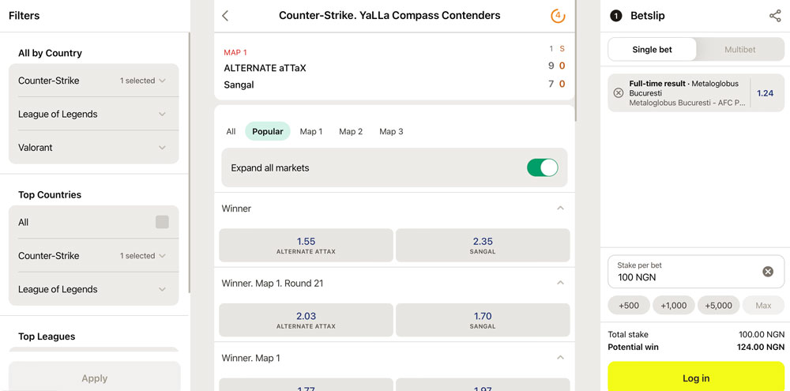Toggle the Expand all markets switch
Screen dimensions: 790x391
[x=543, y=167]
